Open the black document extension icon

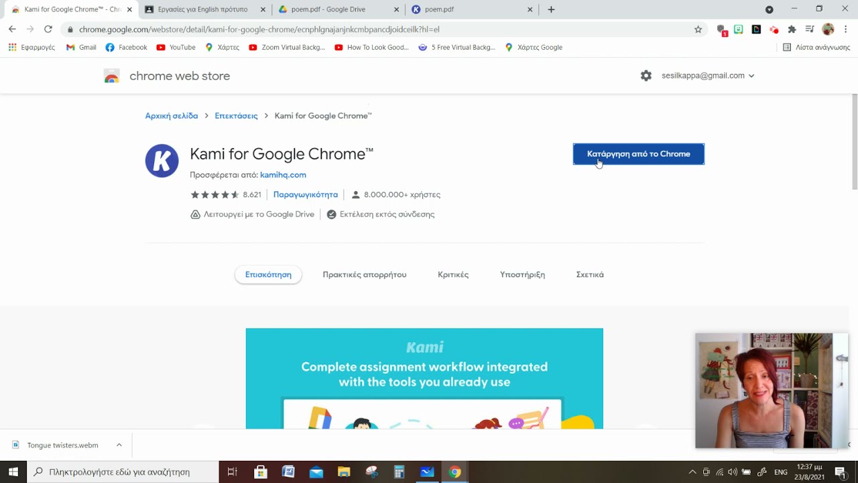[756, 30]
